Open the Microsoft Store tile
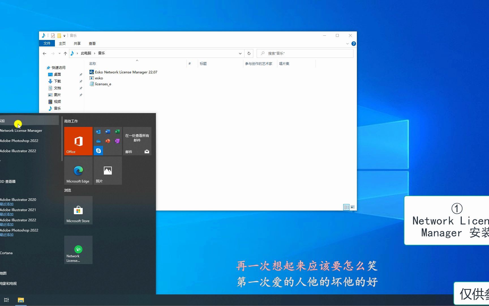This screenshot has width=489, height=306. [78, 210]
